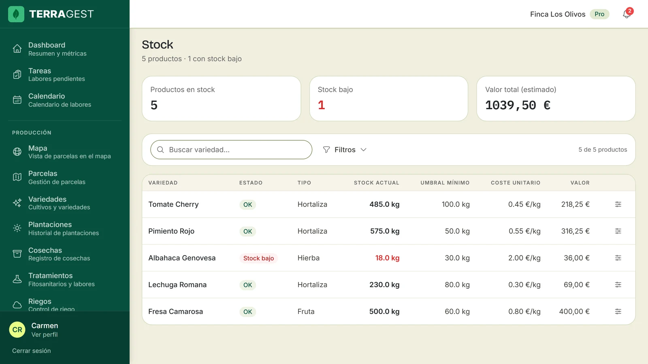Select Tomate Cherry variety name
Viewport: 648px width, 364px height.
[x=173, y=204]
